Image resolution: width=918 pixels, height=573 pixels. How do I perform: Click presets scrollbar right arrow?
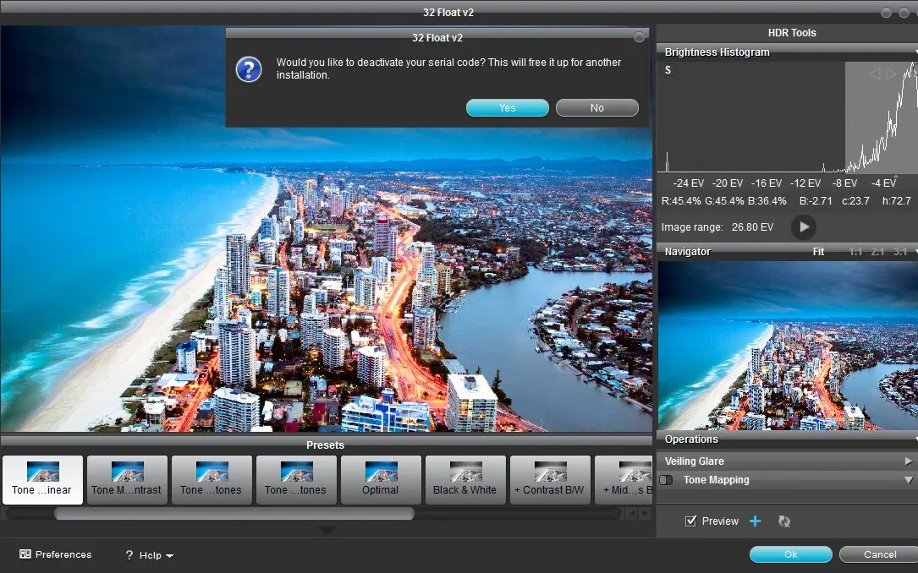[645, 513]
